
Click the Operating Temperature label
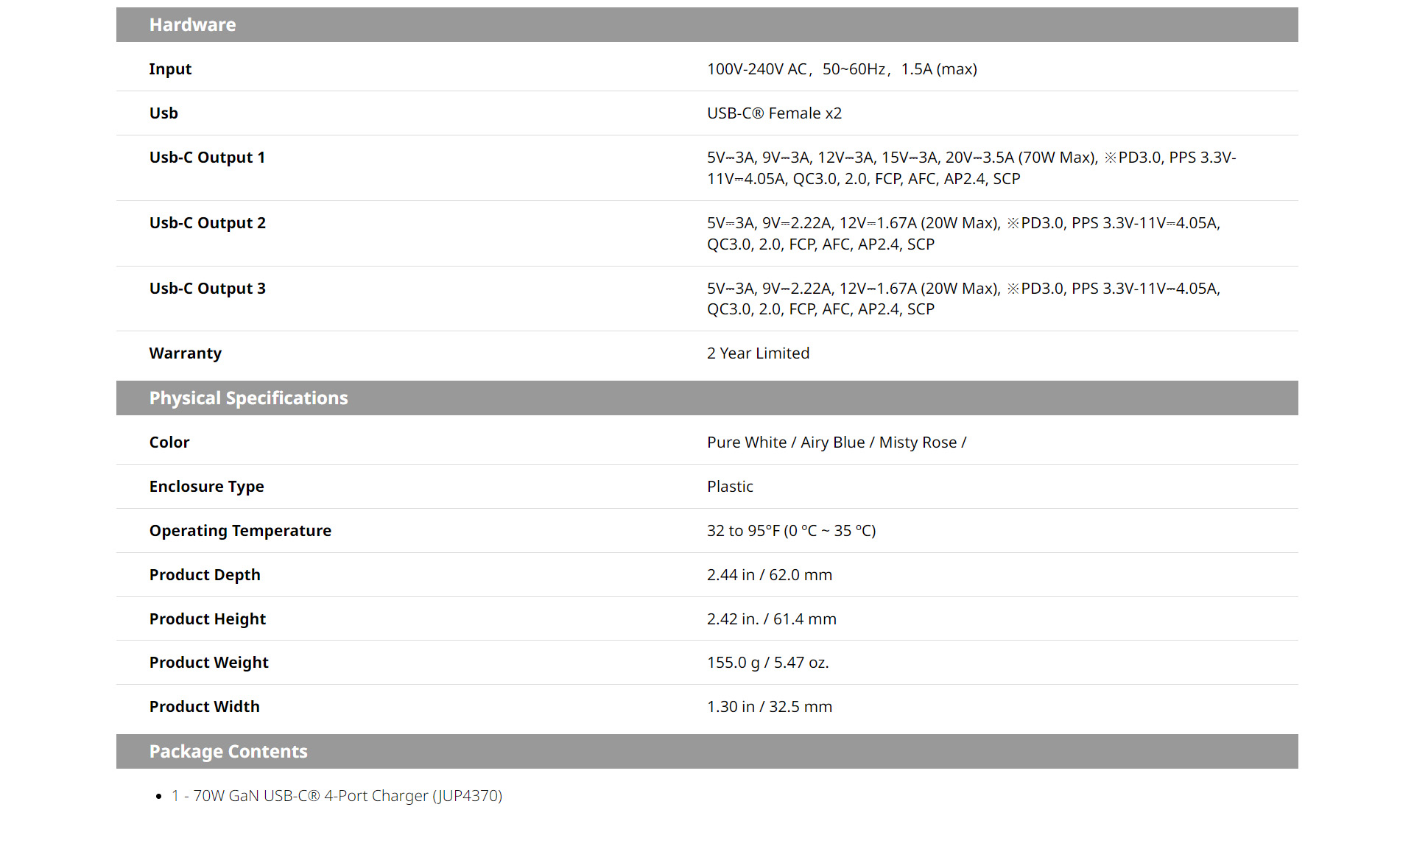(240, 531)
